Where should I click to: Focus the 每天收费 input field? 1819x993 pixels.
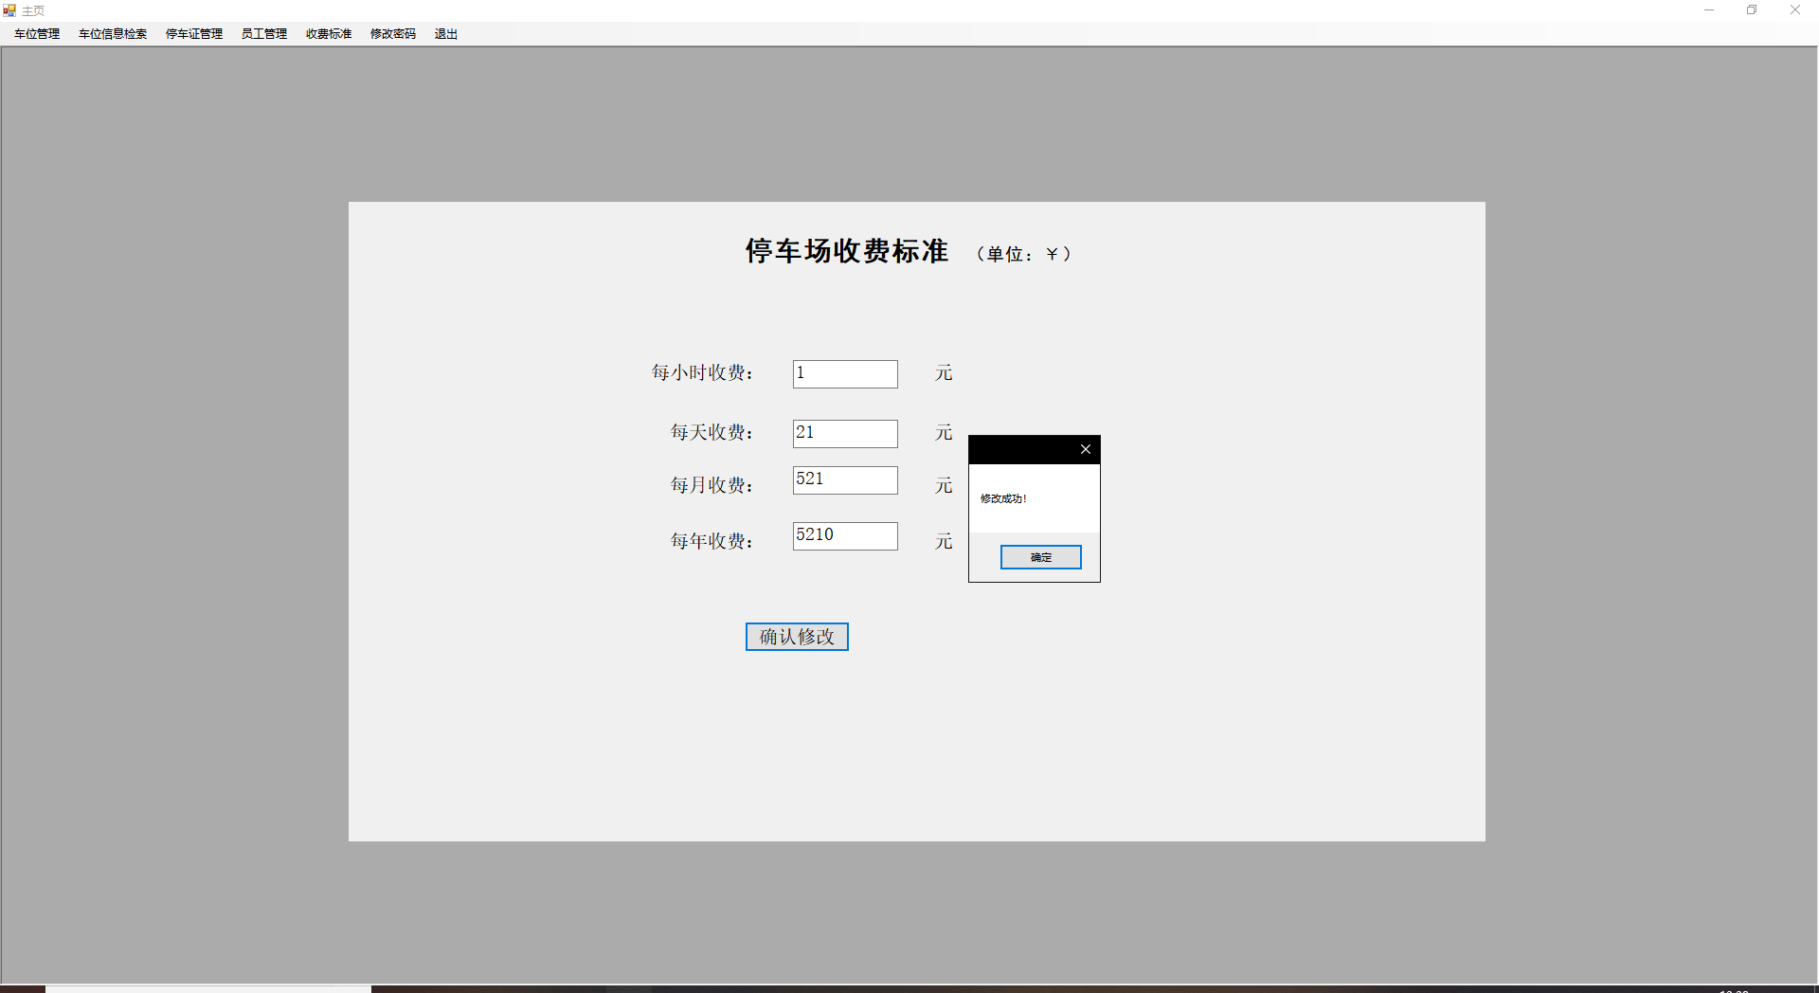(845, 434)
